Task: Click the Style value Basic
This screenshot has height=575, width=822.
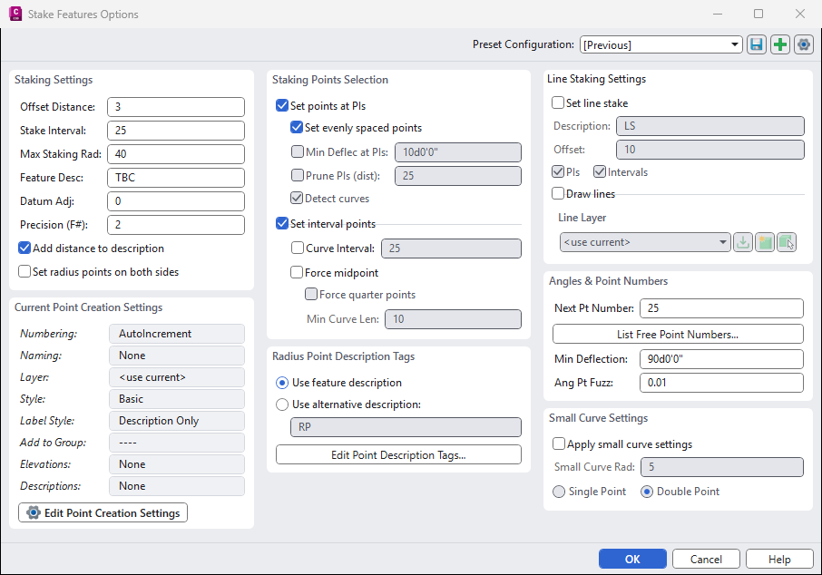Action: 177,399
